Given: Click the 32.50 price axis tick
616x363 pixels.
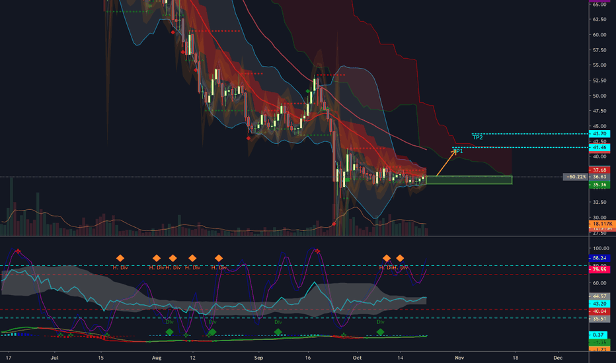Looking at the screenshot, I should tap(599, 203).
